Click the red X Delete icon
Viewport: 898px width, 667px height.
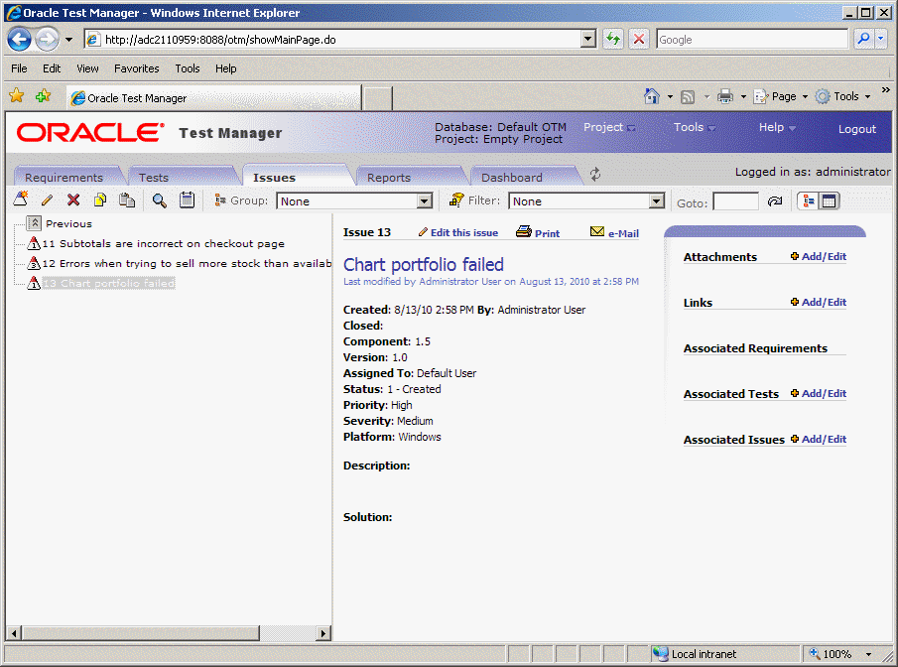pyautogui.click(x=73, y=200)
